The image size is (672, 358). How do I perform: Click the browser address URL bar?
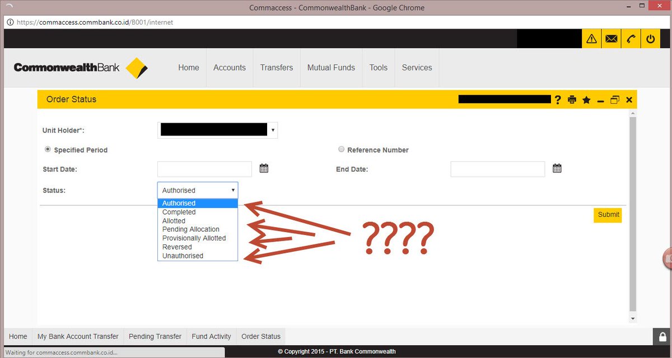coord(336,22)
